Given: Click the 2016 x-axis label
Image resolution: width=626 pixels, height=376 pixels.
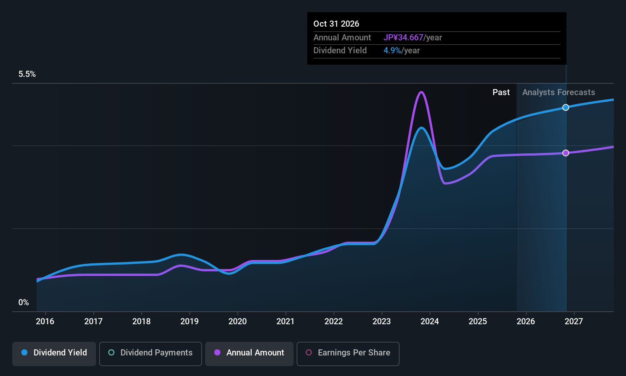Looking at the screenshot, I should [x=45, y=322].
